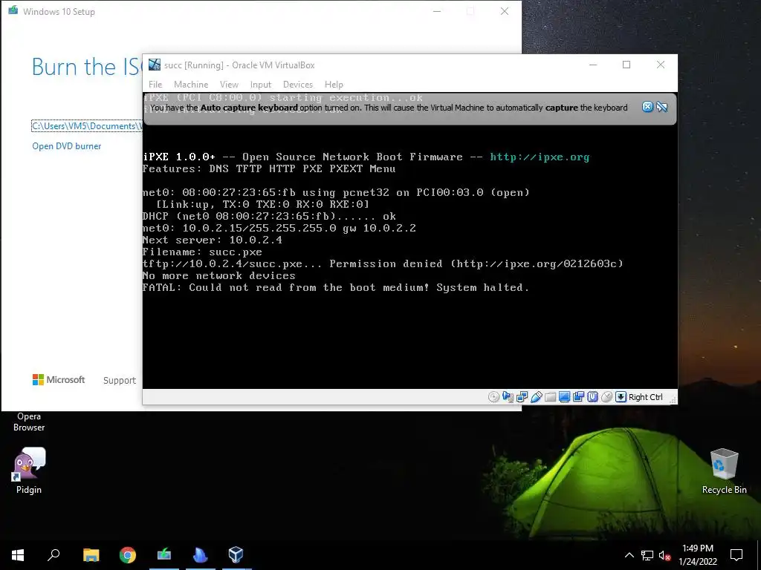Click the network tray icon
Image resolution: width=761 pixels, height=570 pixels.
click(647, 555)
